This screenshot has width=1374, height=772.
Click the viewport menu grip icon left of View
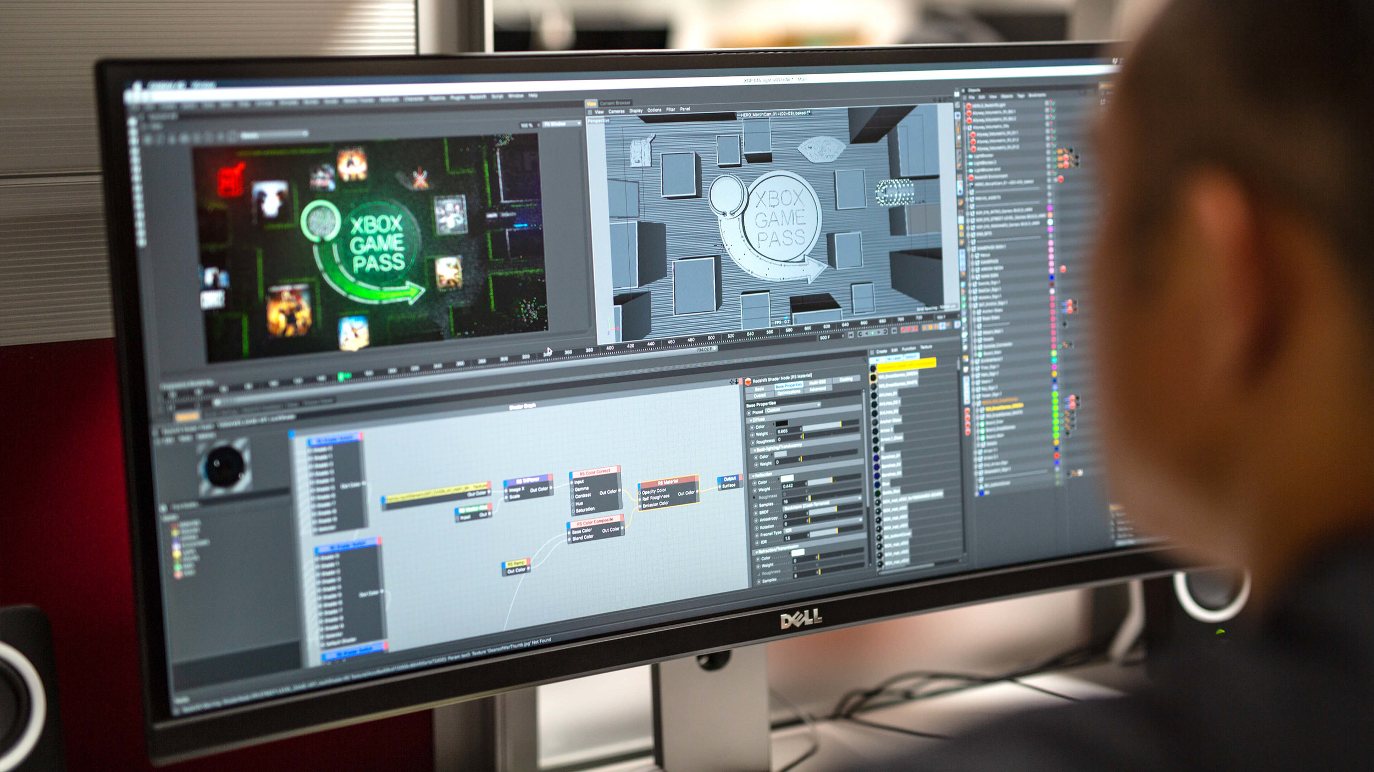pos(590,111)
